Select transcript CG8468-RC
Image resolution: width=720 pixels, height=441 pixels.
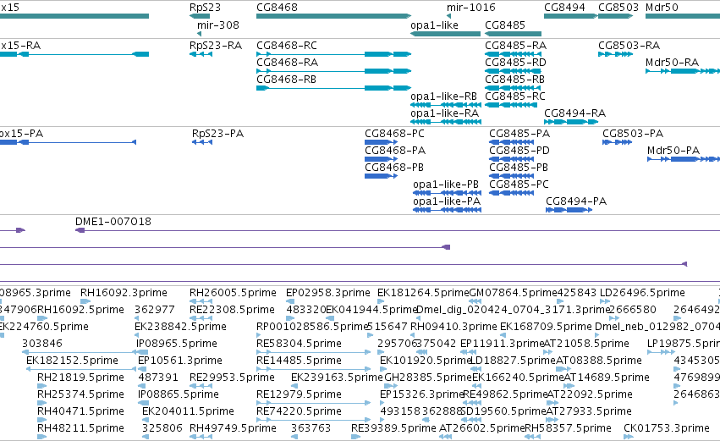[x=287, y=46]
